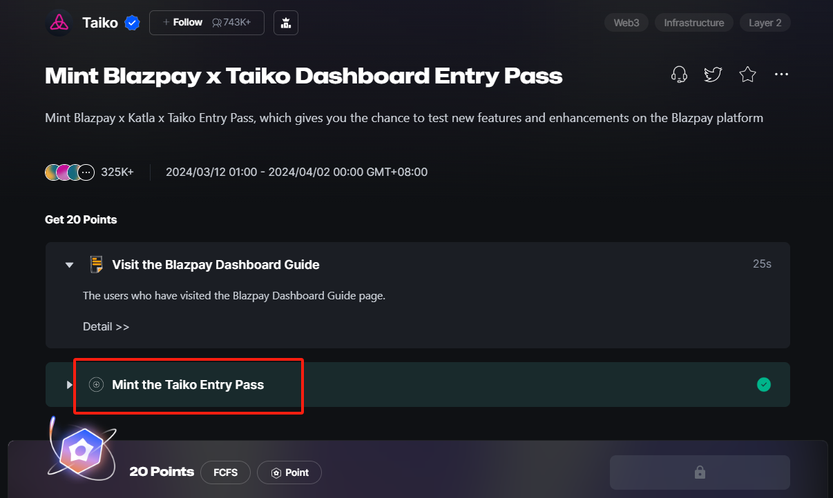Open the Detail >> link
This screenshot has width=833, height=498.
[106, 326]
